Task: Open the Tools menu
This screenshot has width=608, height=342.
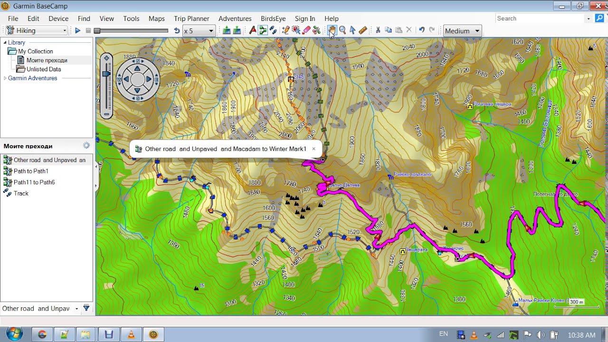Action: [131, 19]
